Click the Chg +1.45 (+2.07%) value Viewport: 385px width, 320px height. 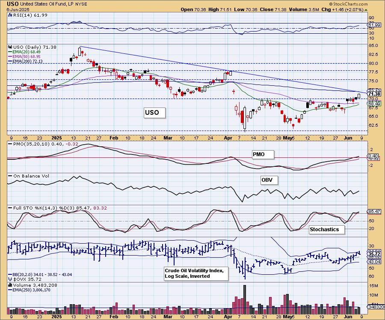click(342, 9)
